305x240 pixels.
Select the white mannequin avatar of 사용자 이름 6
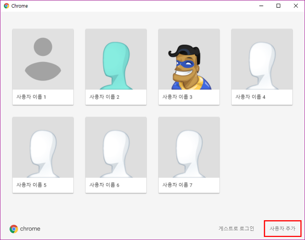coord(116,147)
